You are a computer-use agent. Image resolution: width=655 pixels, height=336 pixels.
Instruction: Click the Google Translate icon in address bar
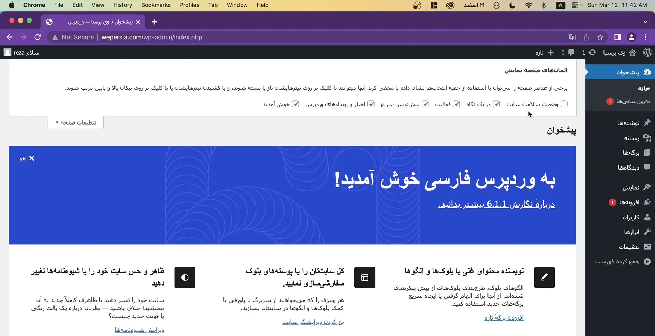click(572, 37)
